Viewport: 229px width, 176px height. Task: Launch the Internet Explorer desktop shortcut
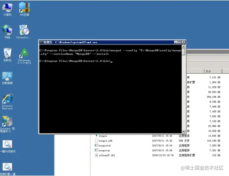coord(7,102)
